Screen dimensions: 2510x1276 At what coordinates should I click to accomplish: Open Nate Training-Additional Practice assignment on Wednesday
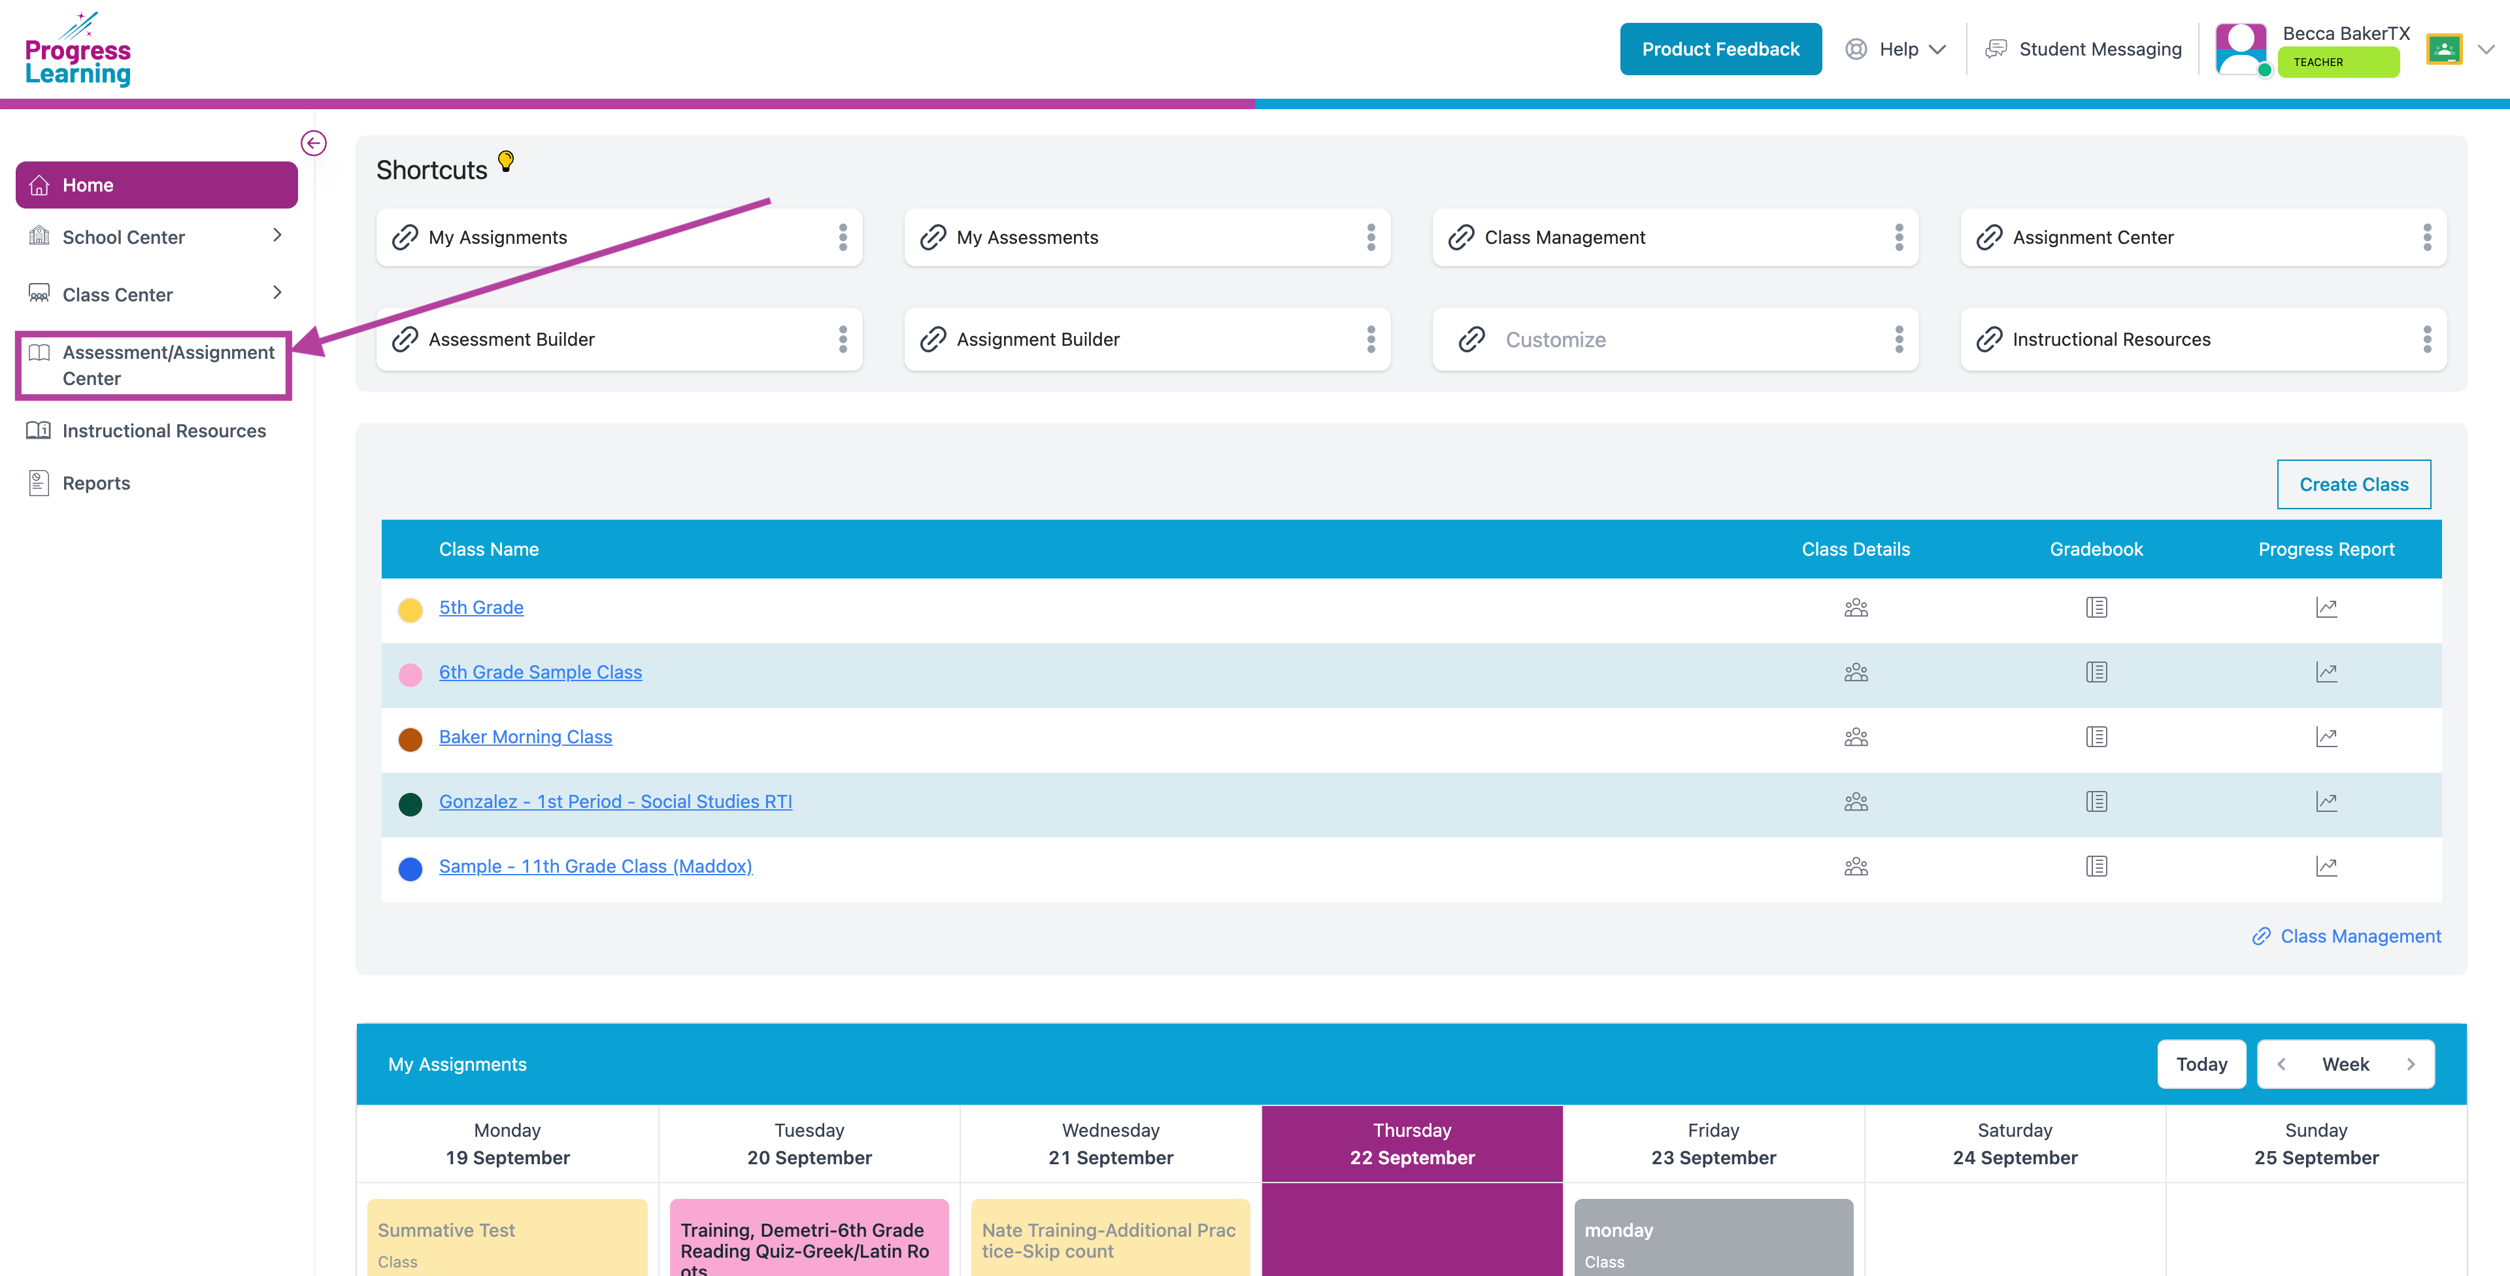click(1110, 1238)
